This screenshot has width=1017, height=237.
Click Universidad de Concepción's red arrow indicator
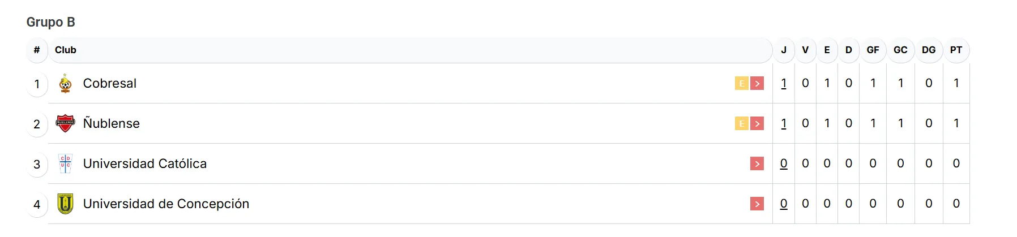click(x=757, y=204)
